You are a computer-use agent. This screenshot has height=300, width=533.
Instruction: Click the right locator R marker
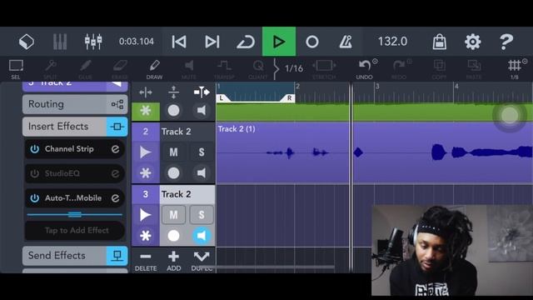pyautogui.click(x=289, y=98)
